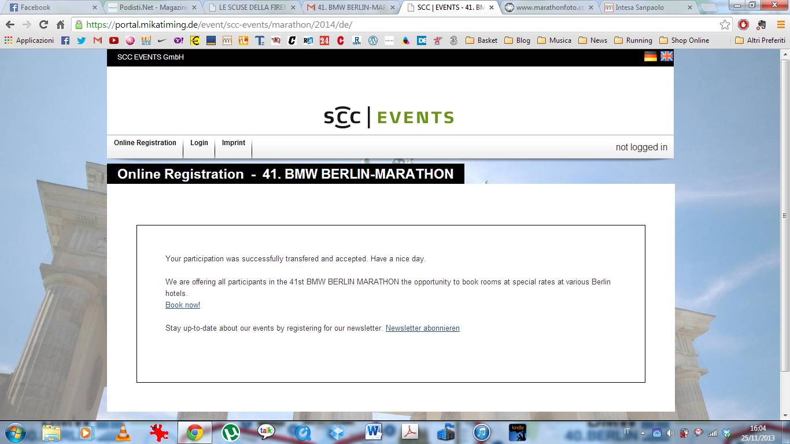
Task: Switch language using the UK flag
Action: pyautogui.click(x=667, y=56)
